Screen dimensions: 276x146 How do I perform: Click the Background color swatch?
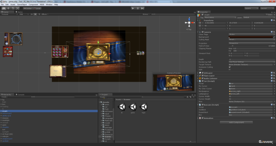251,37
